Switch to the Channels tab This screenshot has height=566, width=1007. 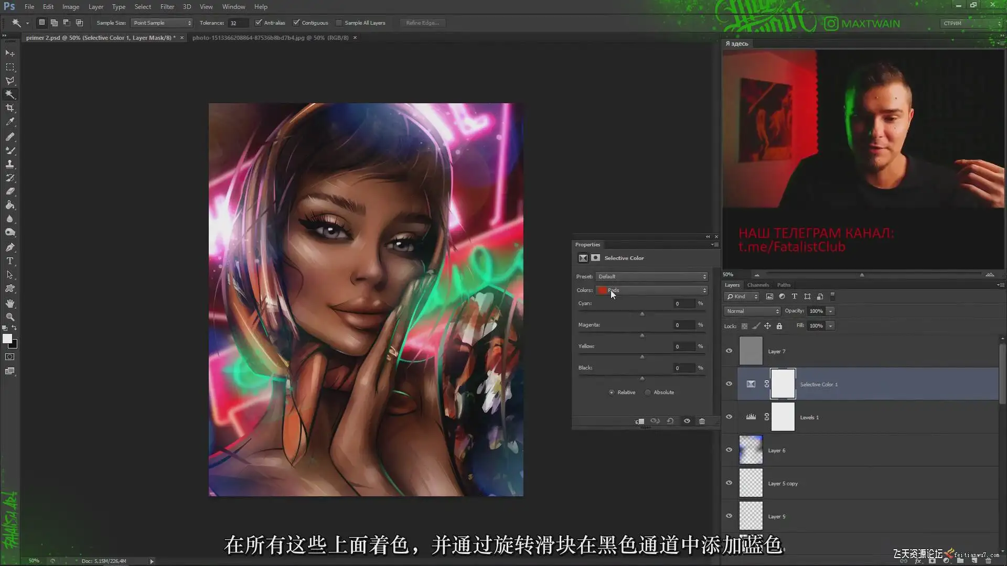tap(758, 285)
